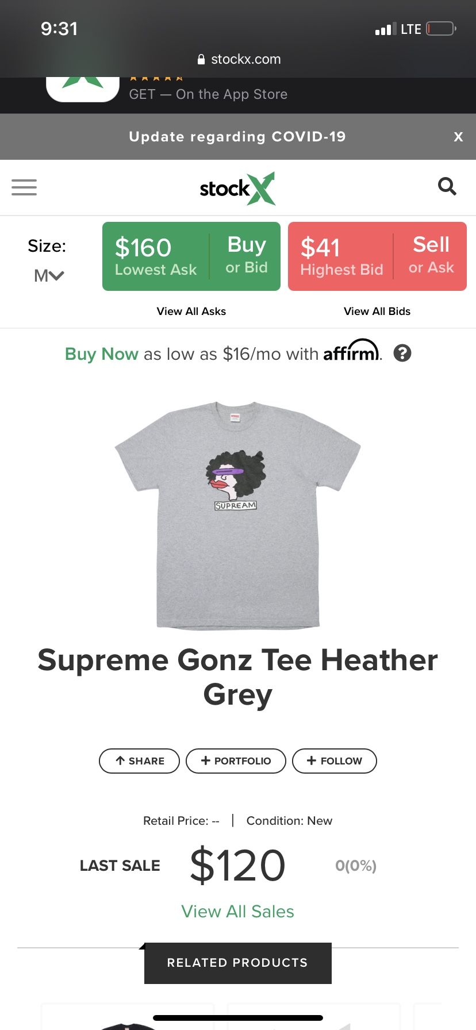Tap the StockX app store icon
This screenshot has width=476, height=1030.
point(83,89)
